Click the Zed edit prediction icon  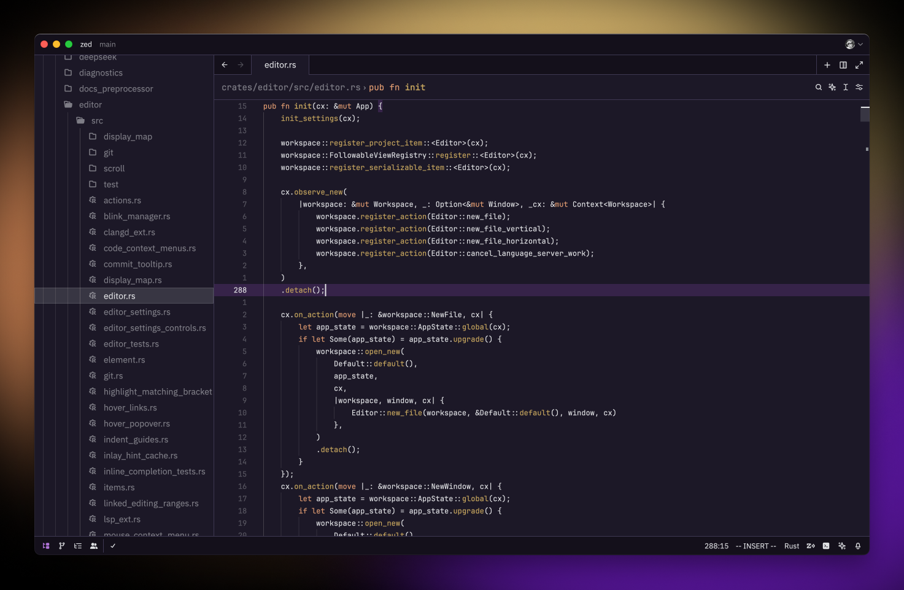[811, 546]
